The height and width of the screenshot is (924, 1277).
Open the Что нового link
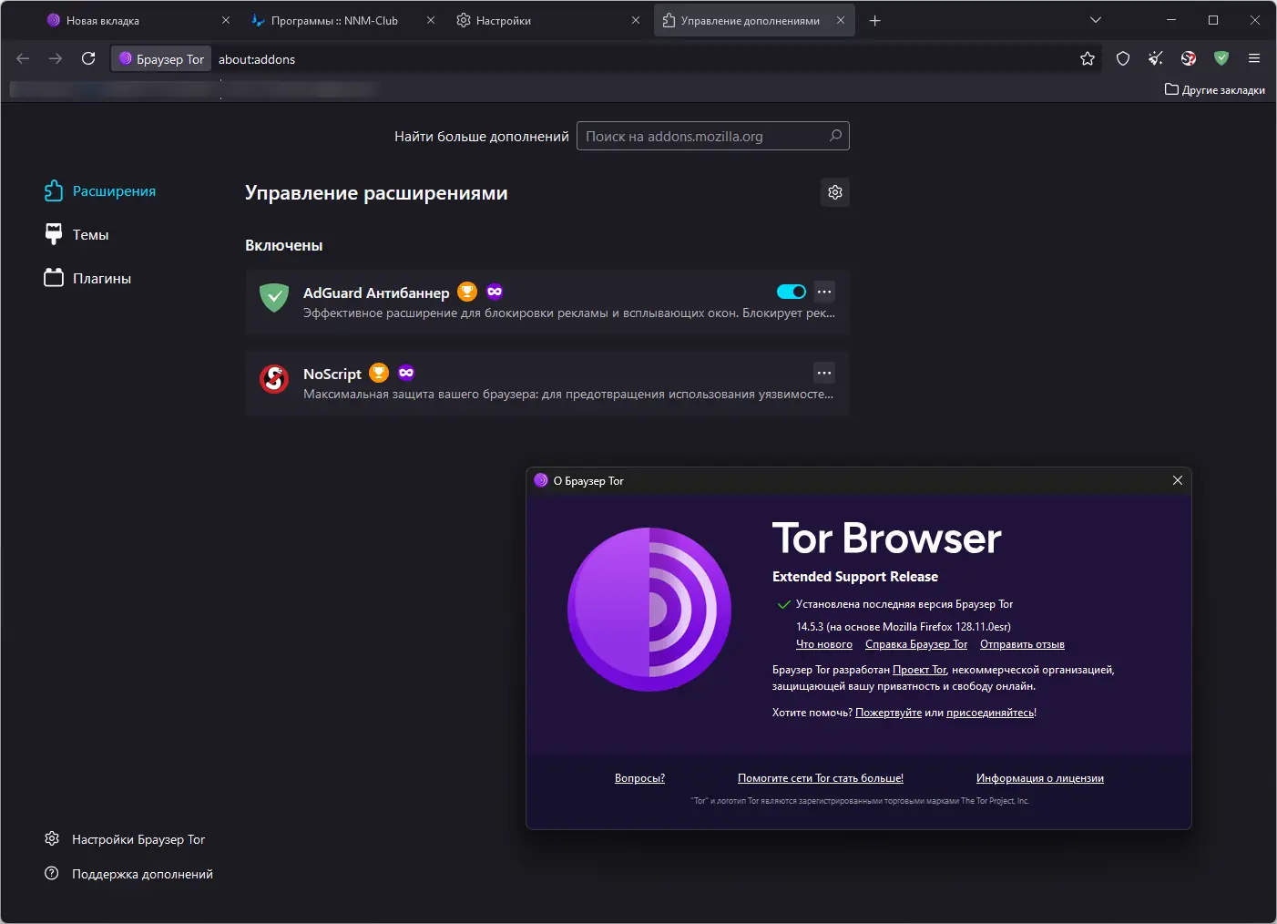pyautogui.click(x=824, y=644)
